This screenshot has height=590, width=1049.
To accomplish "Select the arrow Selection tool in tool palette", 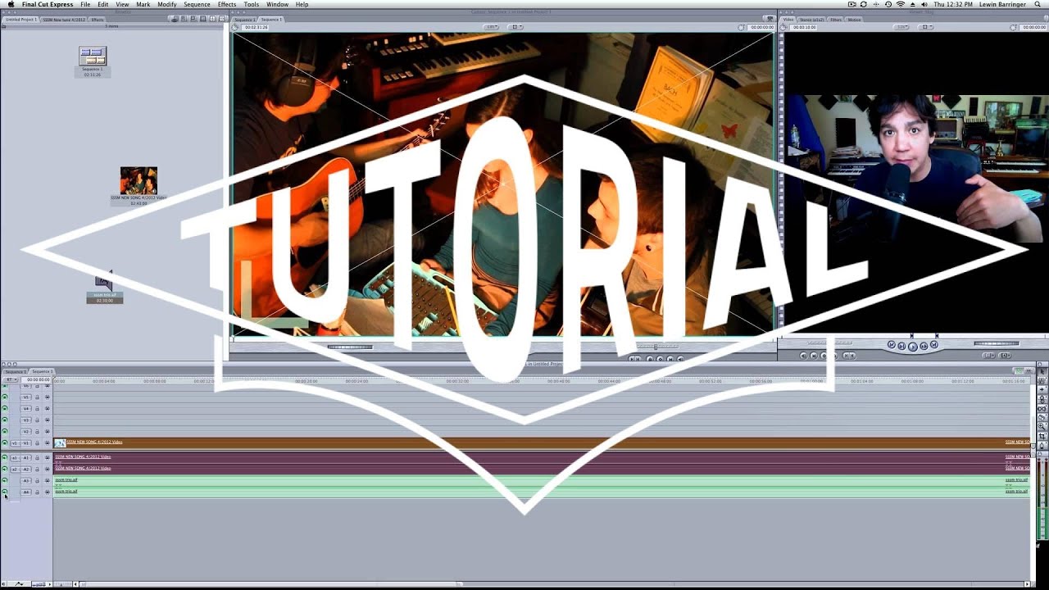I will click(1042, 371).
